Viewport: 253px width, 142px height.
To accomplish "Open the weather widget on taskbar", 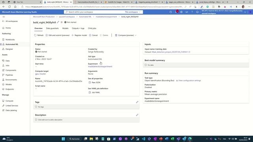I will click(x=8, y=139).
